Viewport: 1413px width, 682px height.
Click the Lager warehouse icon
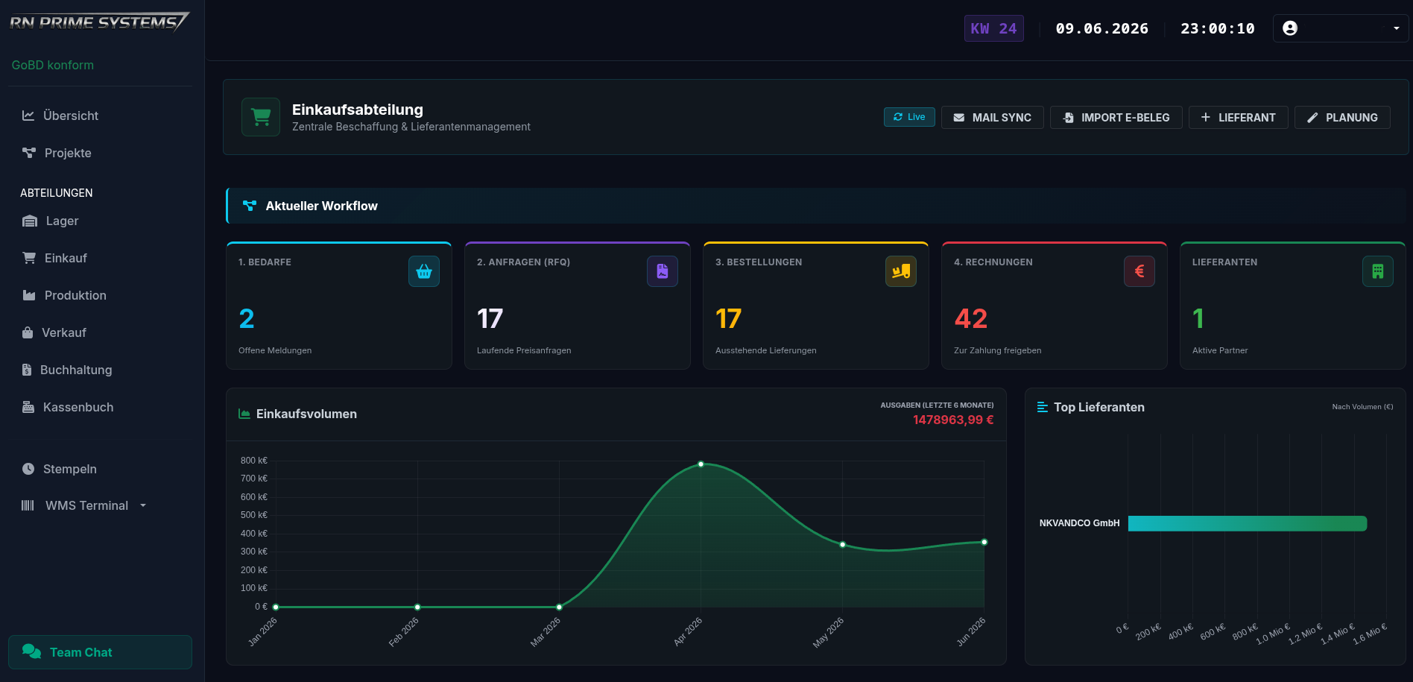click(30, 221)
